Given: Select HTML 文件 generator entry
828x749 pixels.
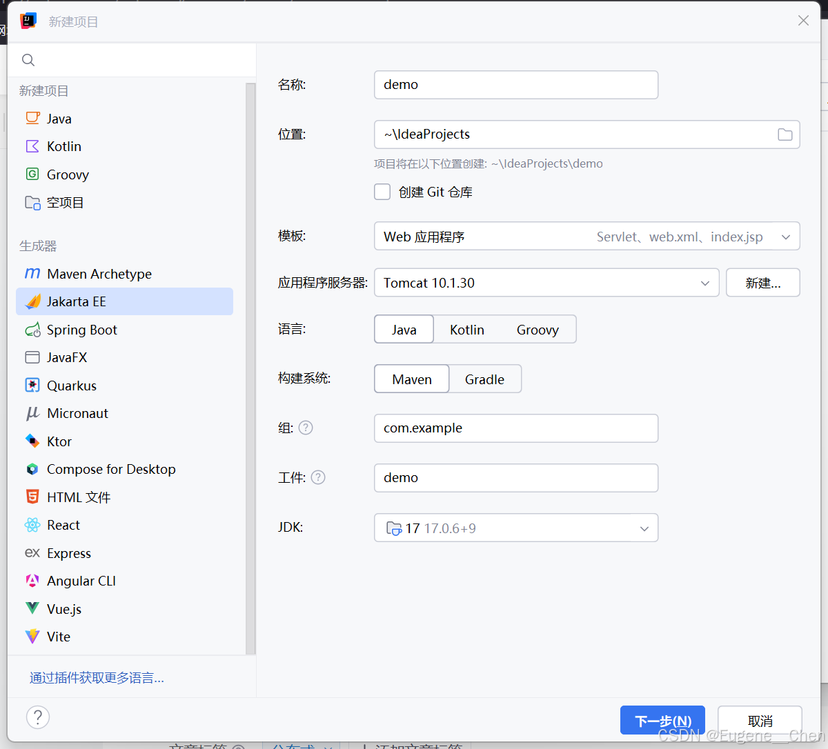Looking at the screenshot, I should pyautogui.click(x=124, y=497).
